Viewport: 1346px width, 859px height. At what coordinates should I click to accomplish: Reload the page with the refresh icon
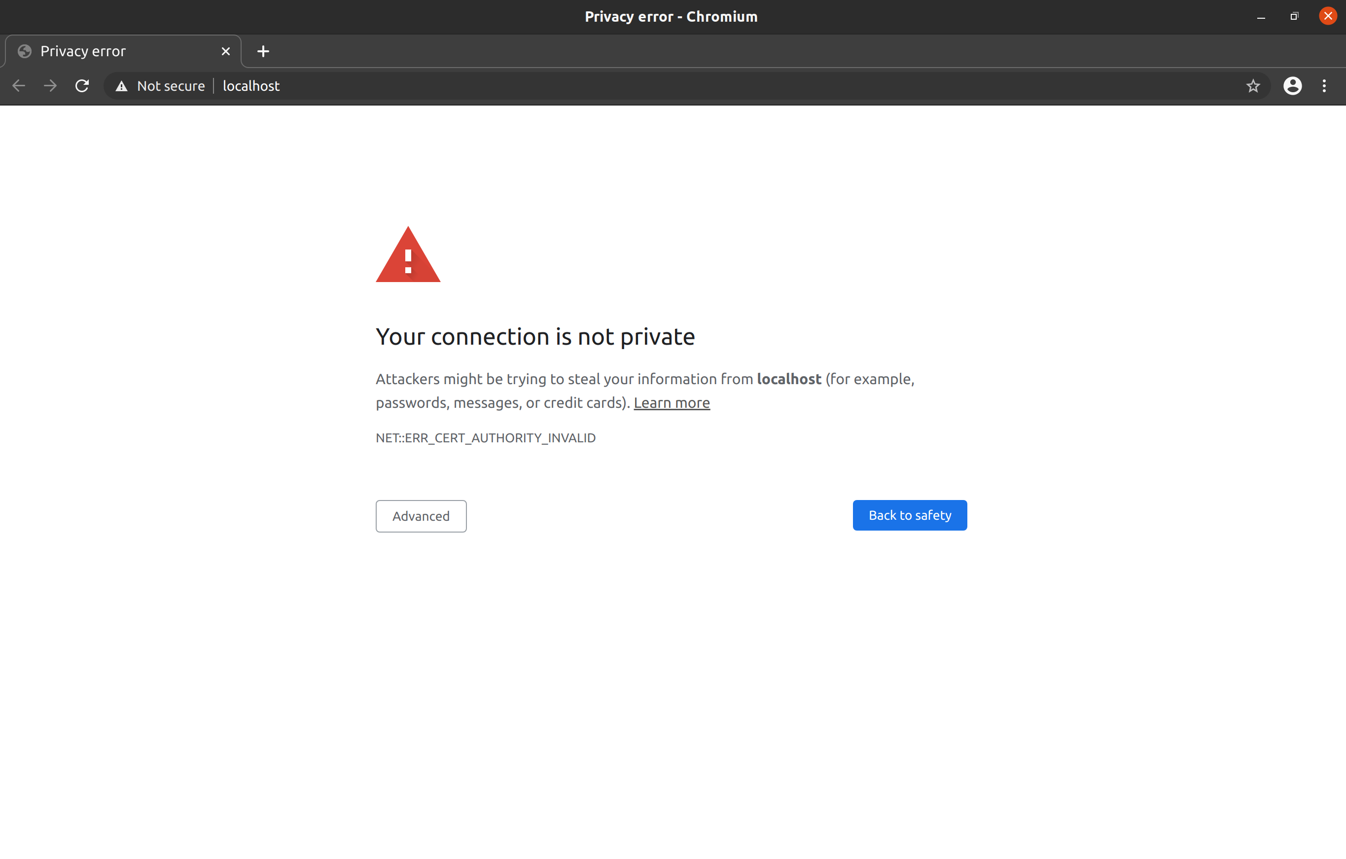click(x=82, y=86)
